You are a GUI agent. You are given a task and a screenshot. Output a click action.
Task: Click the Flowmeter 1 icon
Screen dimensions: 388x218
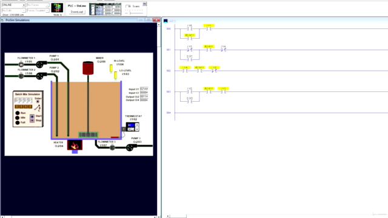(21, 64)
